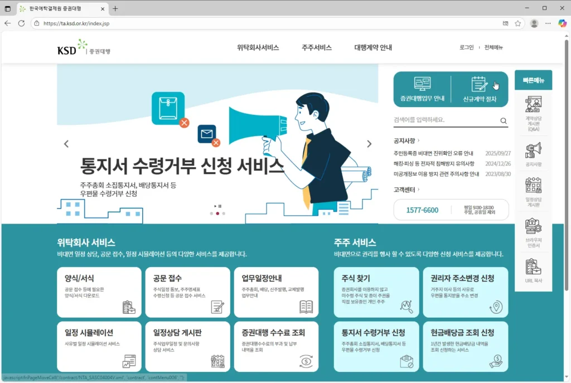Open 전체메뉴 link

493,47
